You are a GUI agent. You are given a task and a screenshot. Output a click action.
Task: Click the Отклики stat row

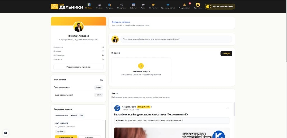coord(78,51)
